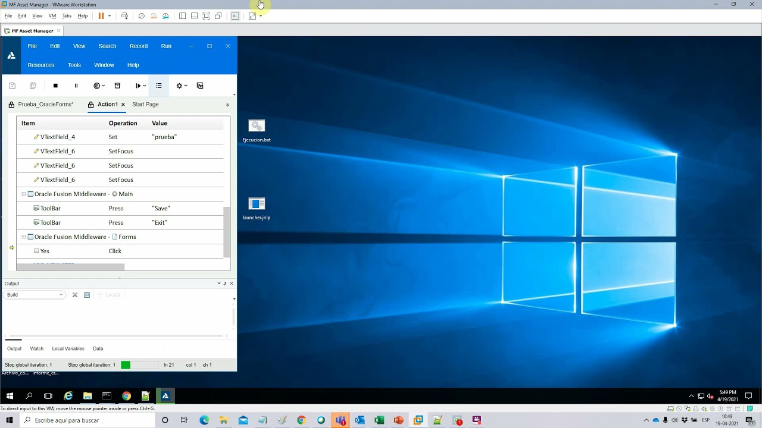
Task: Open dropdown arrow next to record icon
Action: pyautogui.click(x=104, y=86)
